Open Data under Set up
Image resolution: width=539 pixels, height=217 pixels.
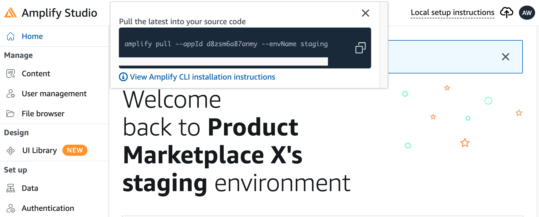[x=30, y=188]
